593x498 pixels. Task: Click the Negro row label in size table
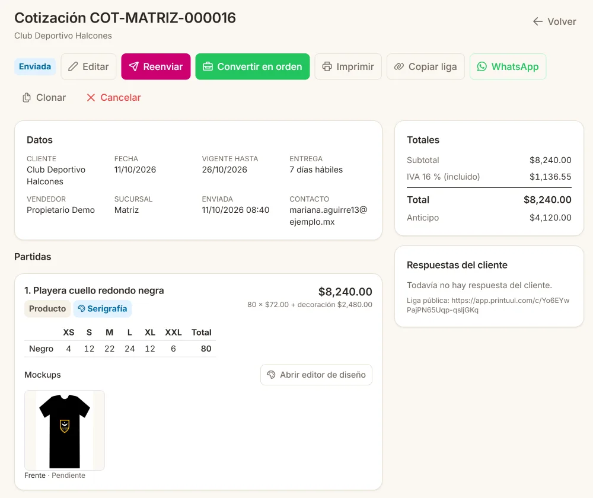[42, 349]
